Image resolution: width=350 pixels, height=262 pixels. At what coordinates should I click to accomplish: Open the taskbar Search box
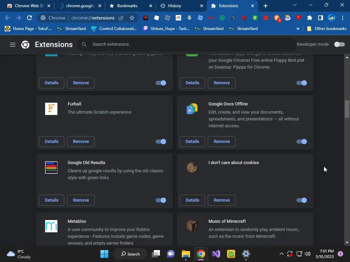click(x=130, y=254)
